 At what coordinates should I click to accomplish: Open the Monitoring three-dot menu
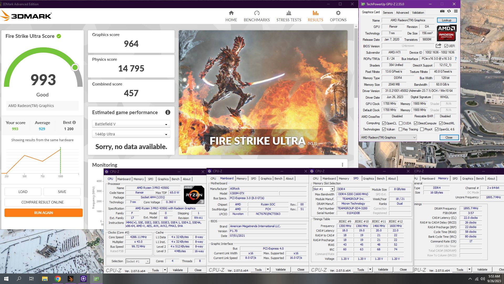click(342, 165)
